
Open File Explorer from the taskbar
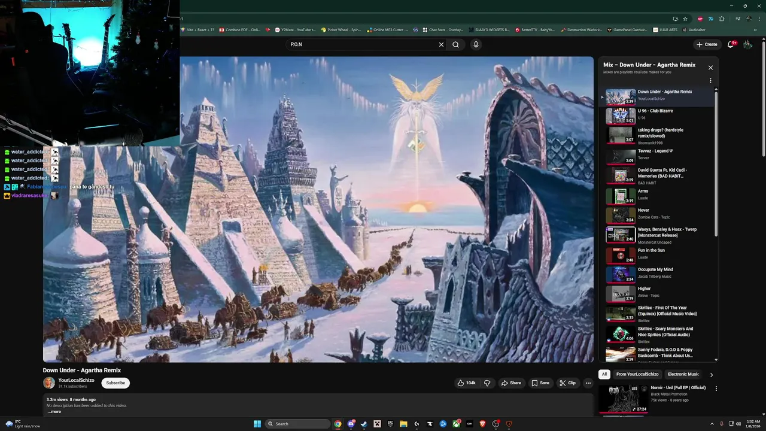point(403,424)
